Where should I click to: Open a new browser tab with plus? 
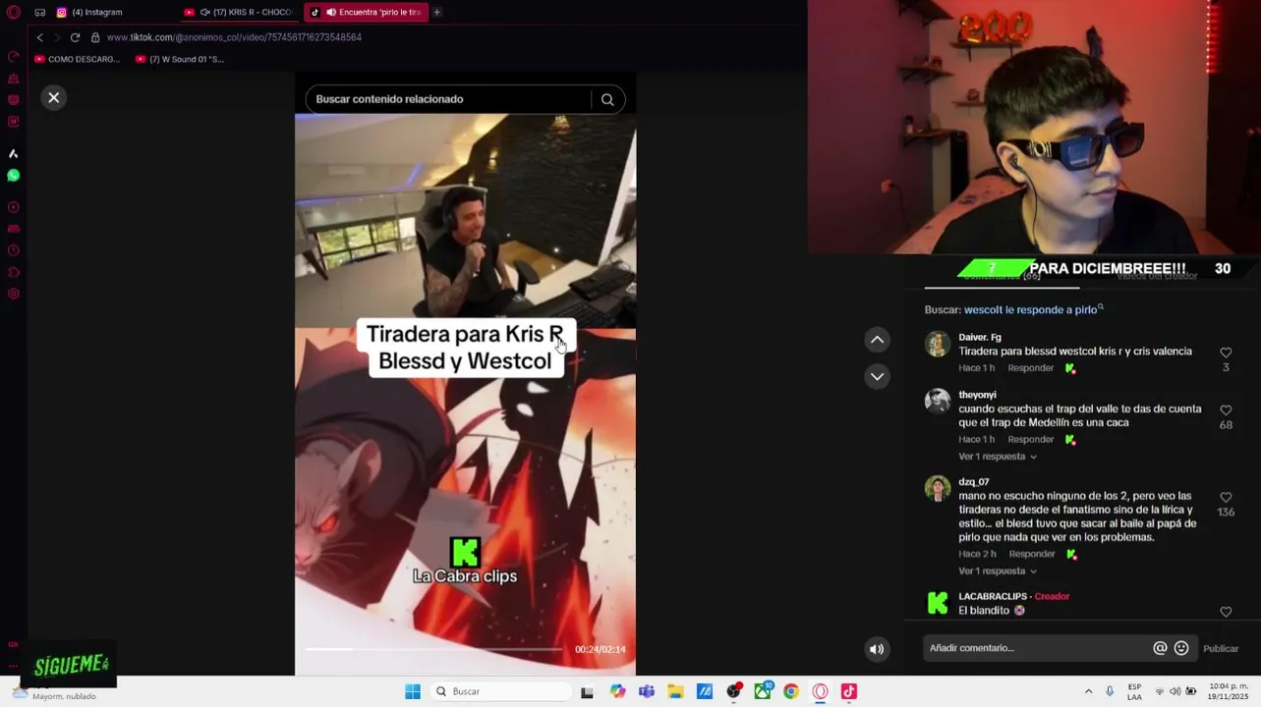pyautogui.click(x=436, y=13)
